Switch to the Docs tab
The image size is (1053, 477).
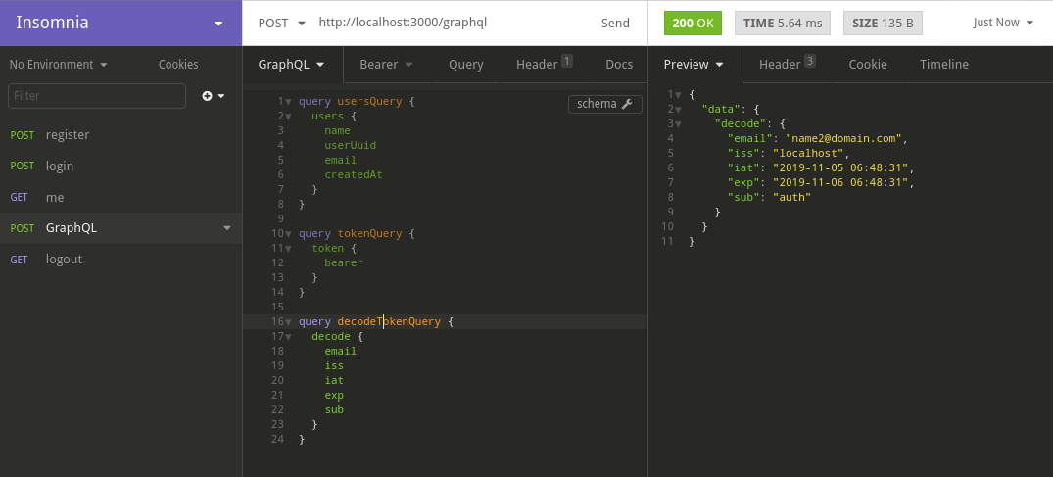619,65
